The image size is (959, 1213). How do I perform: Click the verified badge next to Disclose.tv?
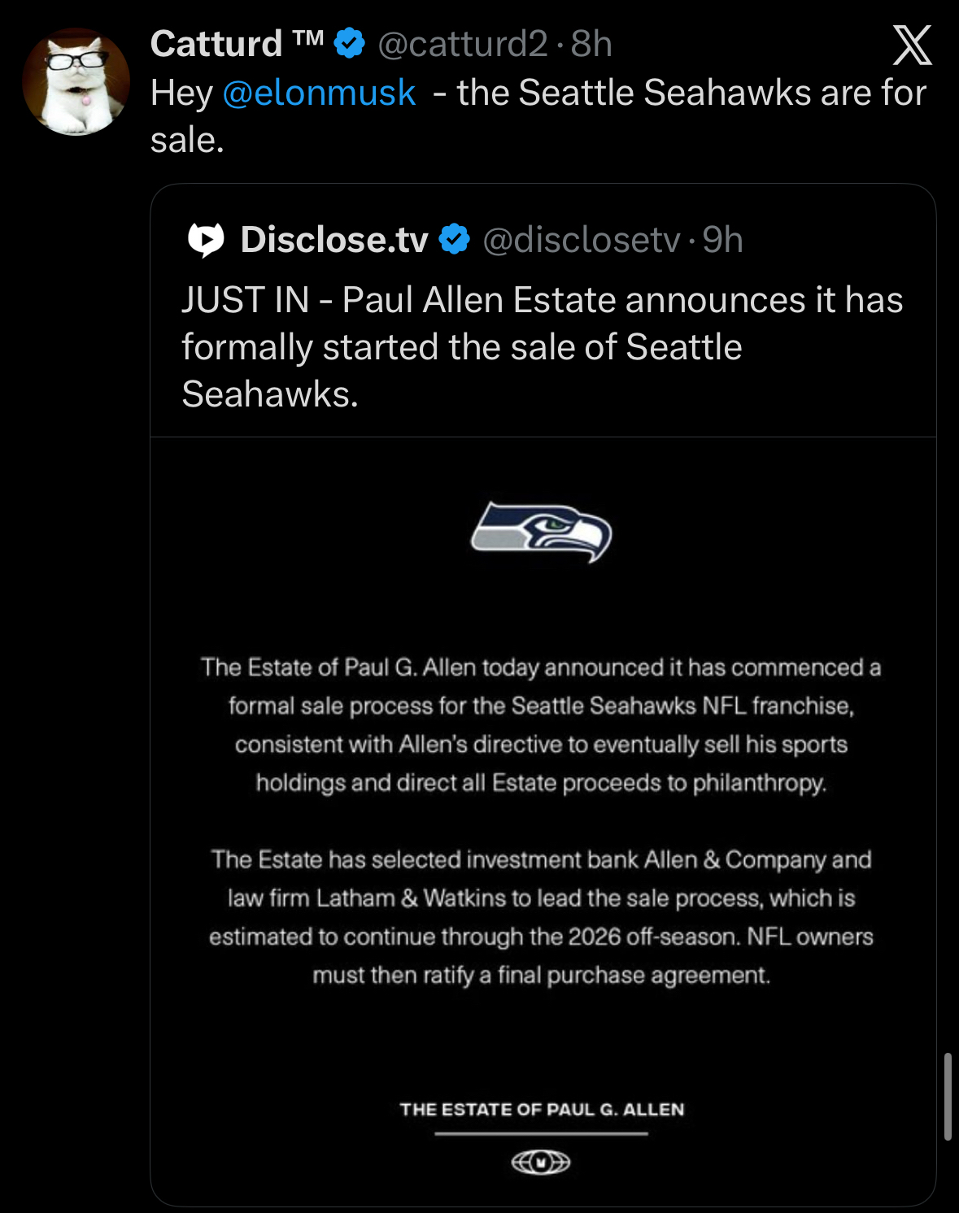tap(454, 240)
